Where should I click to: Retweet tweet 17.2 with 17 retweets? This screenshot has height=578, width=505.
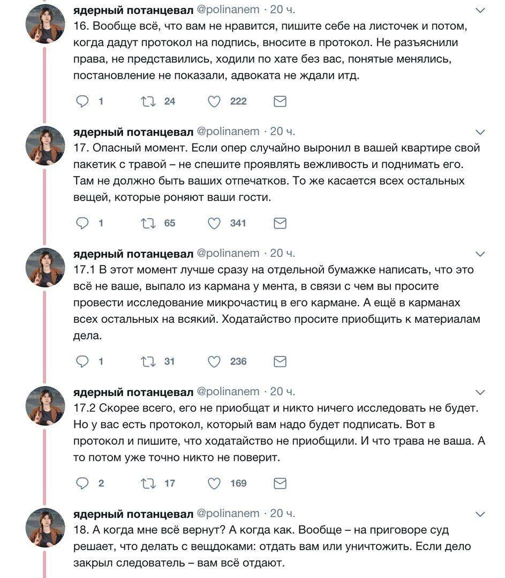click(148, 484)
